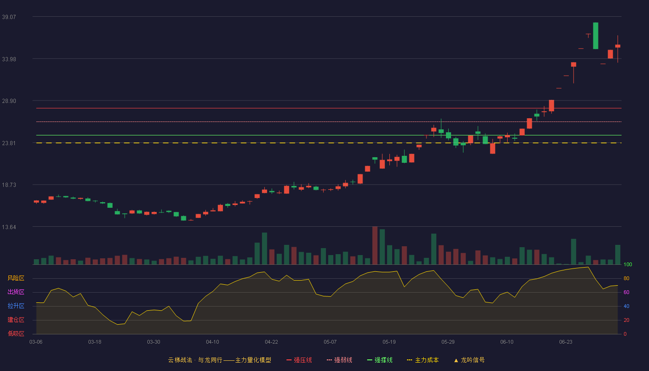This screenshot has height=371, width=649.
Task: Click the dotted red strength line
Action: click(x=329, y=122)
